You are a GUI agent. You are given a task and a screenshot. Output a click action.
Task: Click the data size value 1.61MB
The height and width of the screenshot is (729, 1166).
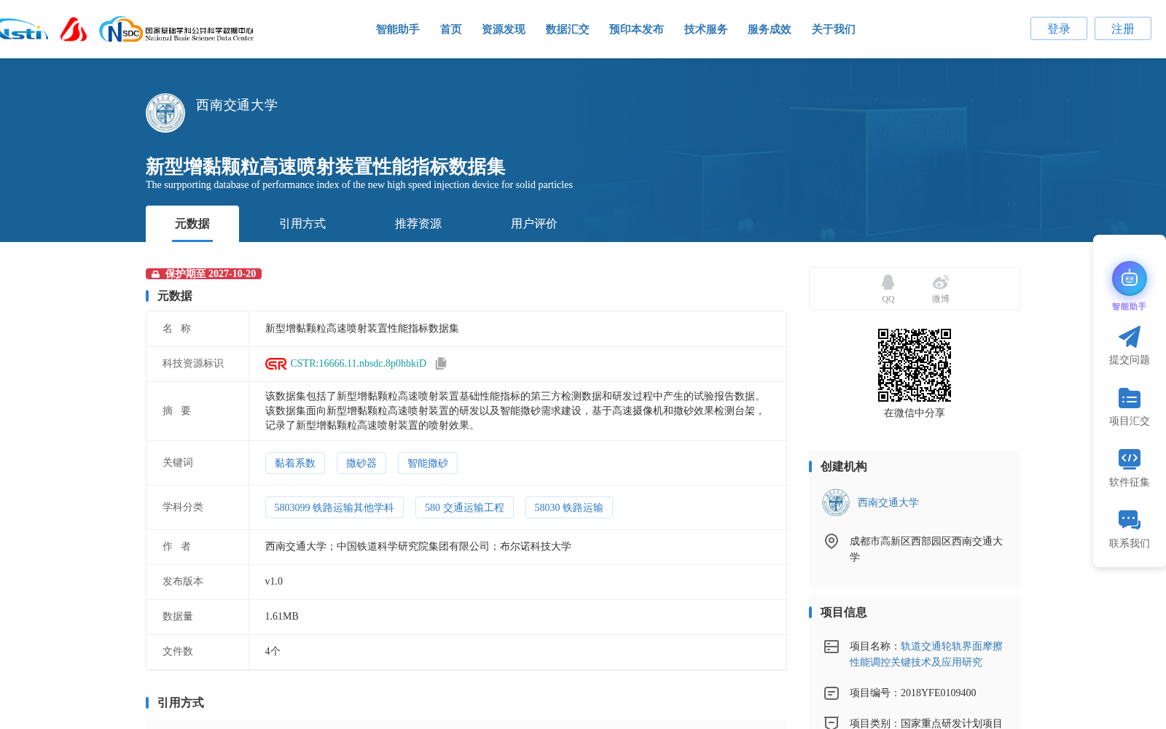282,617
